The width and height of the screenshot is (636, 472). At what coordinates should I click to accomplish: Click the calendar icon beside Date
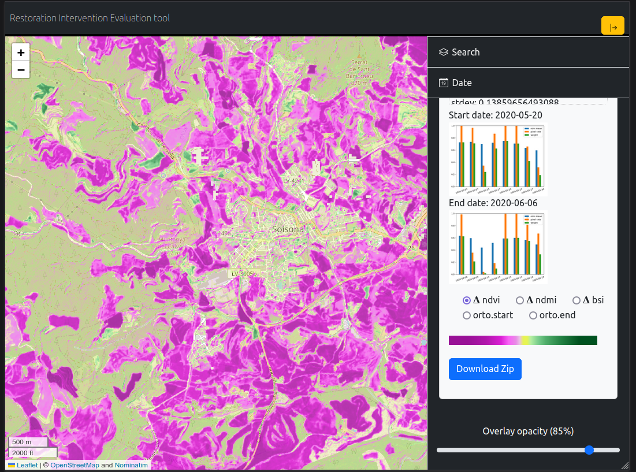(x=444, y=83)
